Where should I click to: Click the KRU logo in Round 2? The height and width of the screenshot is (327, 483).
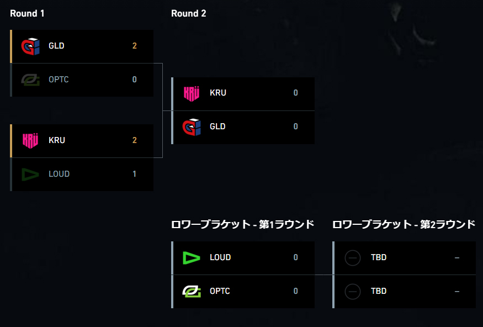click(x=192, y=93)
